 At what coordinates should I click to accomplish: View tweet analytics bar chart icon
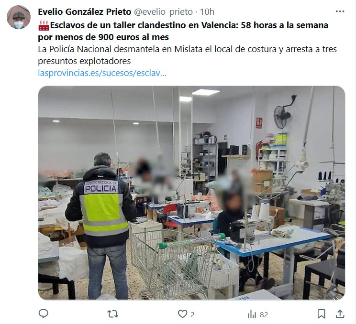(252, 314)
